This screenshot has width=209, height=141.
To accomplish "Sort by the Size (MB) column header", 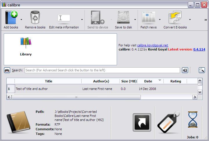I will (x=129, y=81).
